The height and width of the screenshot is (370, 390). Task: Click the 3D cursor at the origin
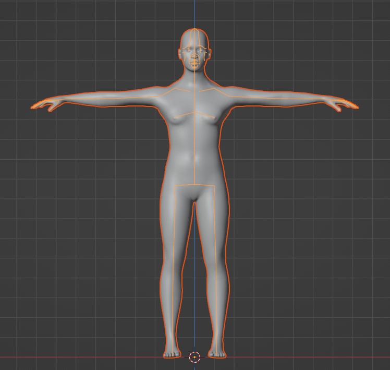coord(194,357)
